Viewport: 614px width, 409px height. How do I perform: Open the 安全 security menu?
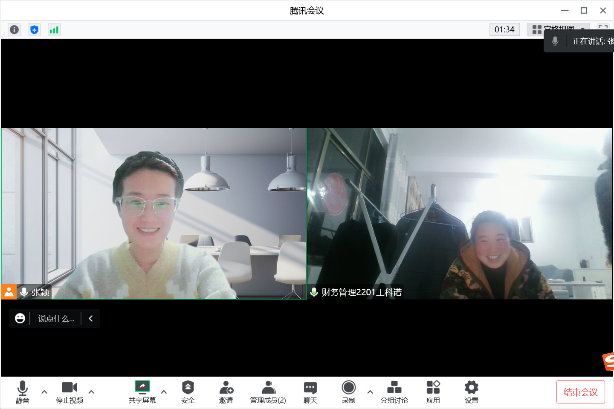tap(188, 392)
